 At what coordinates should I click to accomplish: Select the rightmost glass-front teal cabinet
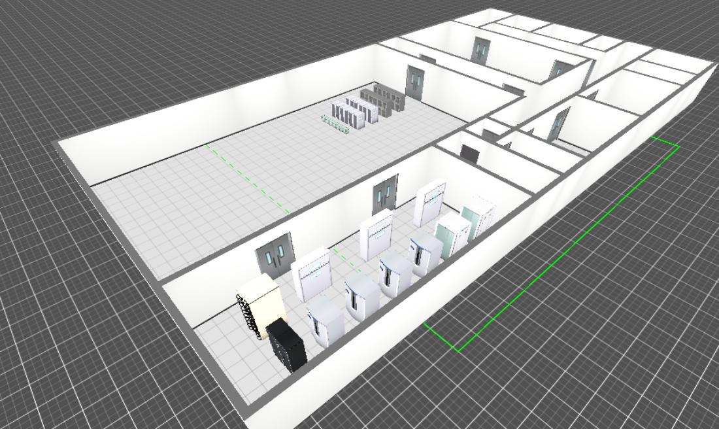click(x=480, y=216)
